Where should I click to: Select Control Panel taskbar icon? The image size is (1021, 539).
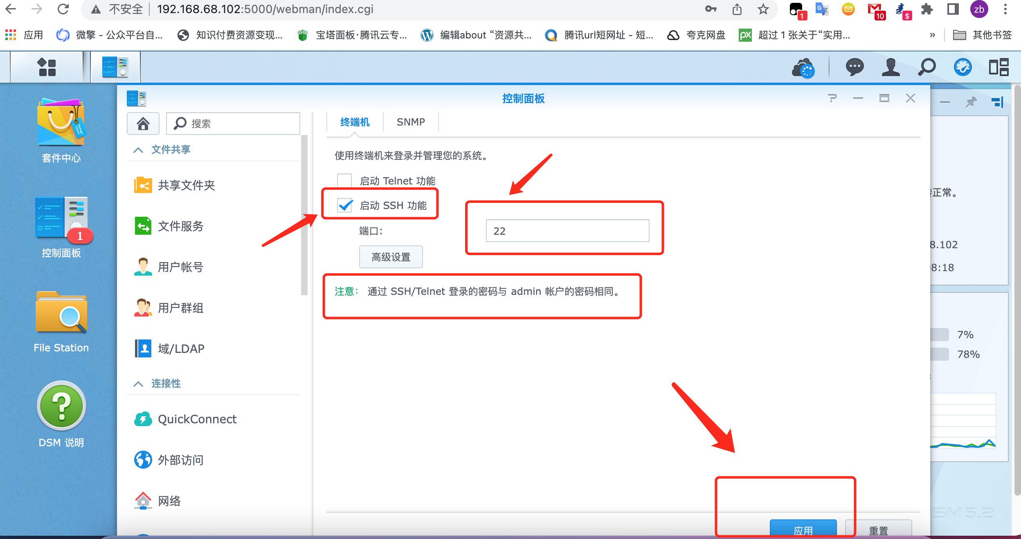(x=115, y=67)
